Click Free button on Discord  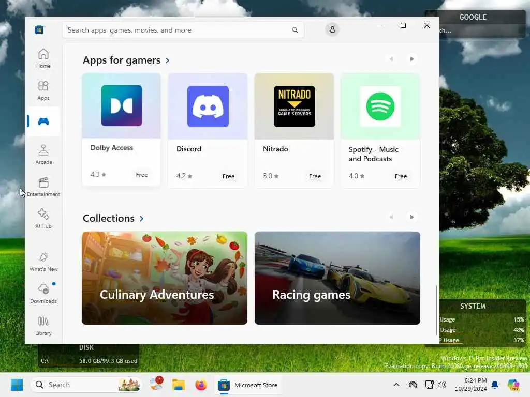pos(228,176)
